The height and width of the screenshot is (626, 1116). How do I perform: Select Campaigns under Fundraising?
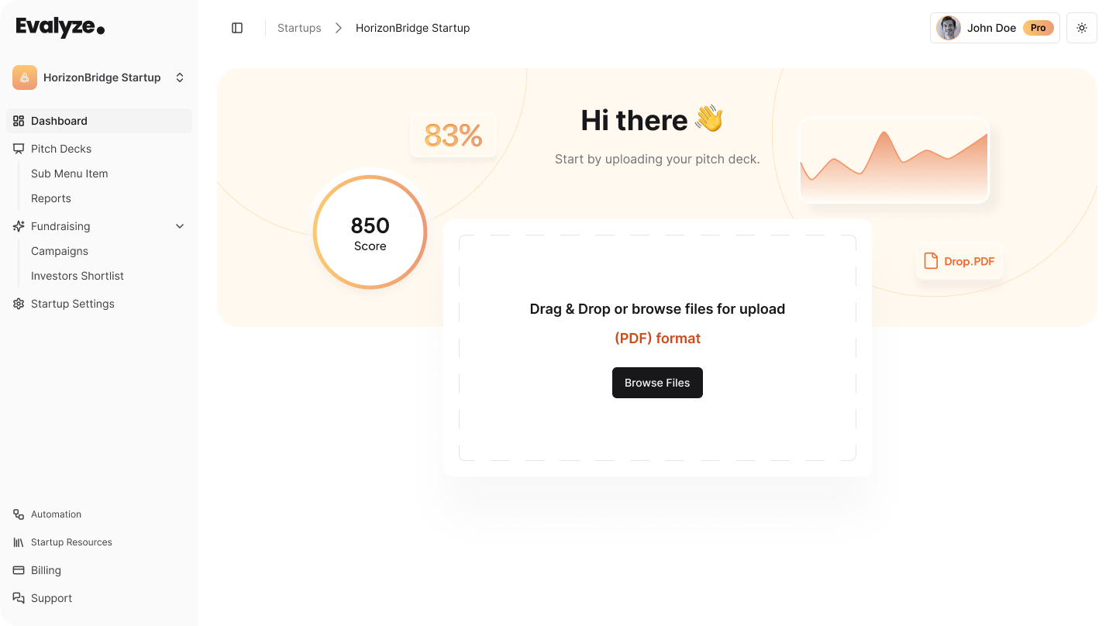(60, 251)
